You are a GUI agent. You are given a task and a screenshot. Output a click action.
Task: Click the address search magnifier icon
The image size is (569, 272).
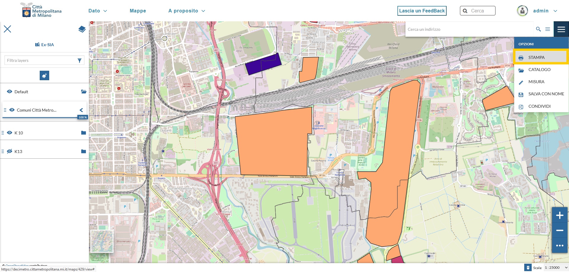tap(538, 29)
